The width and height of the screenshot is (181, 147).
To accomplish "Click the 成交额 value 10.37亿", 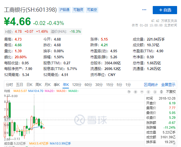I will pos(153,45).
